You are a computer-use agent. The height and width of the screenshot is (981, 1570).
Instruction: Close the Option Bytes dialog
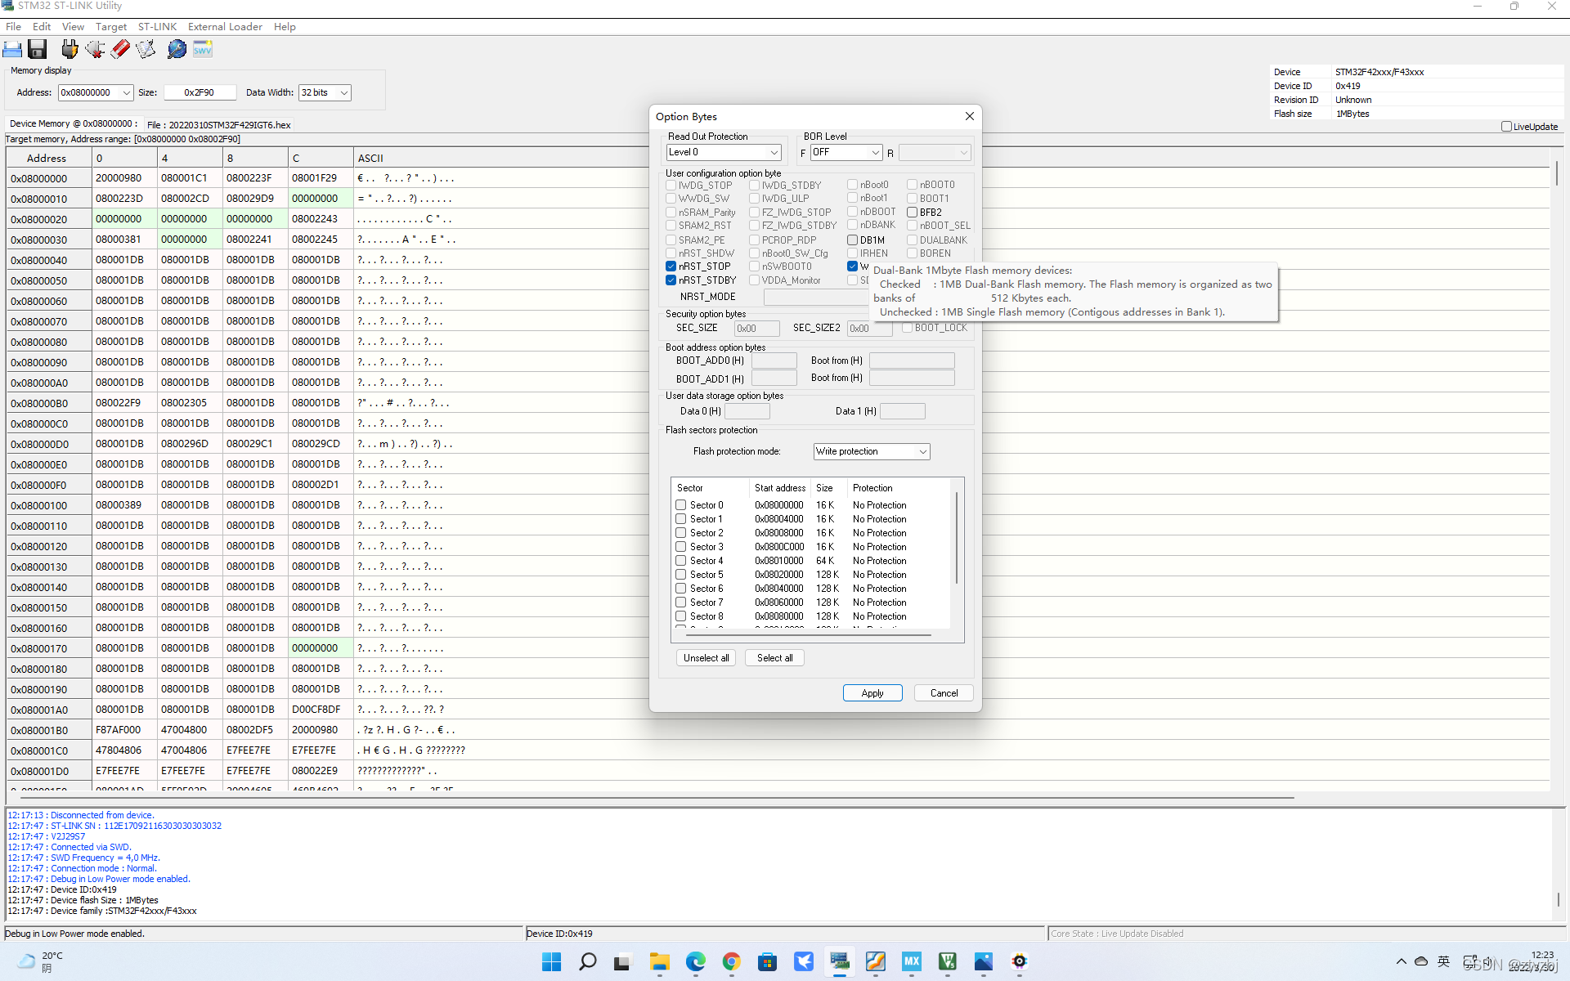pyautogui.click(x=969, y=116)
